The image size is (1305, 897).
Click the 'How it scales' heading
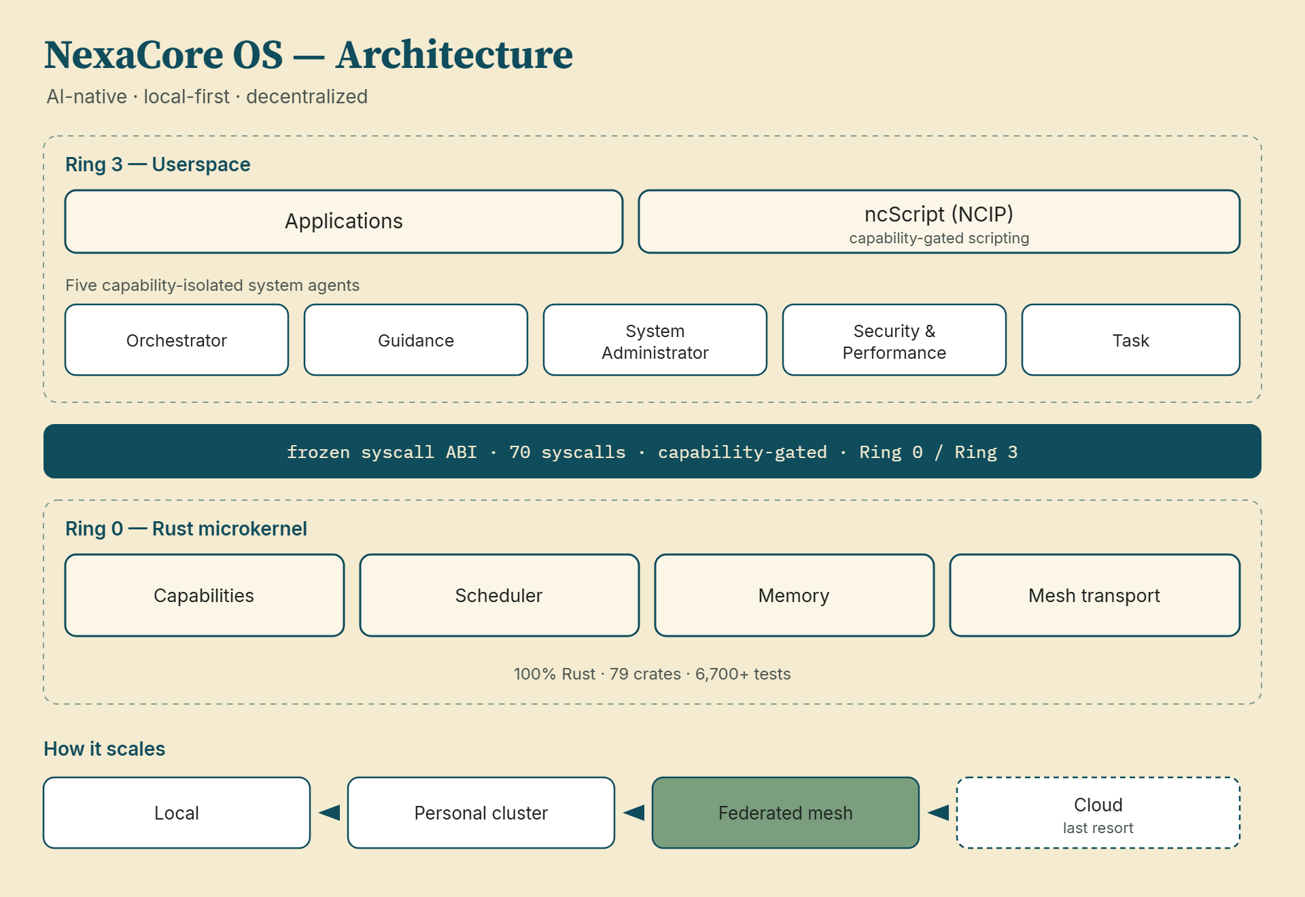pos(105,749)
